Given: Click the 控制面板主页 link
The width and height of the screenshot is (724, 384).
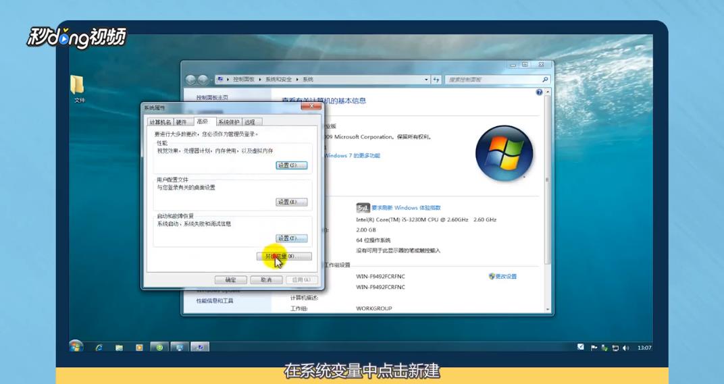Looking at the screenshot, I should [x=212, y=97].
